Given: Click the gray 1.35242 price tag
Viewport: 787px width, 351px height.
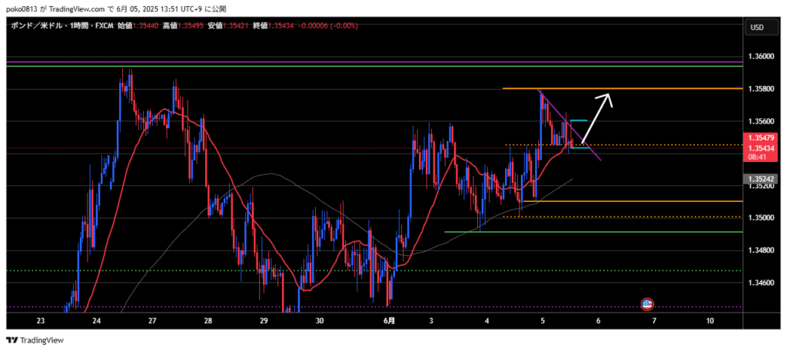Looking at the screenshot, I should tap(759, 179).
